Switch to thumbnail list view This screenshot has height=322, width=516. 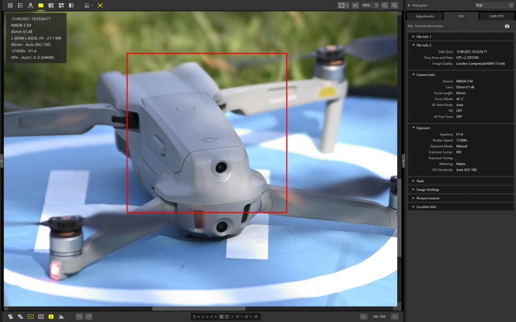(x=21, y=5)
